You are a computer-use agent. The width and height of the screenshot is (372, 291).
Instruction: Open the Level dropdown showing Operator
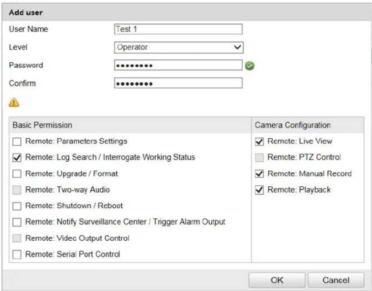(179, 47)
